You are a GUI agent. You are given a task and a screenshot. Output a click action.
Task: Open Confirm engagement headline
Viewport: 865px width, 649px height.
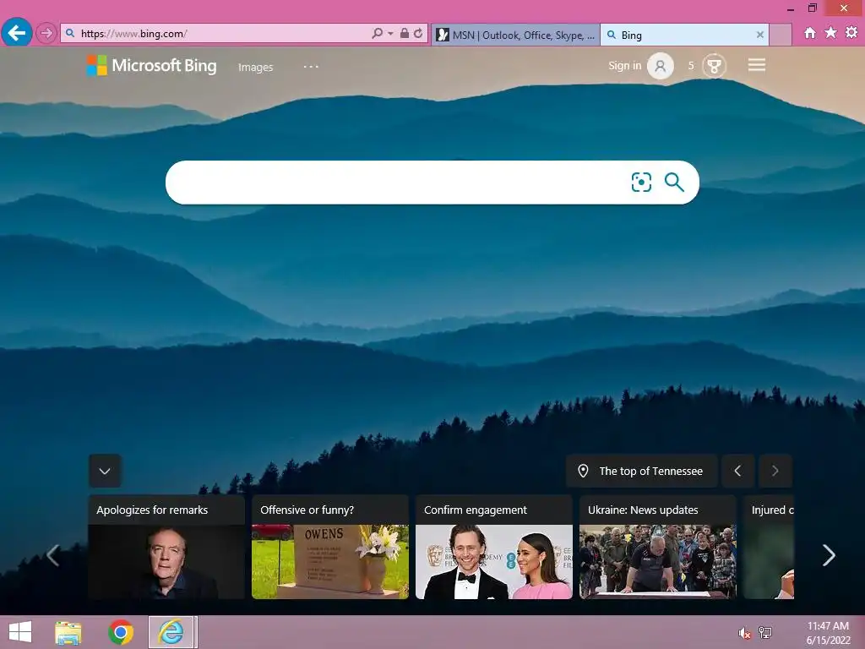pos(476,510)
